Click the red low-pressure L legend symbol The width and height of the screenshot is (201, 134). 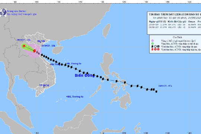(x=158, y=50)
